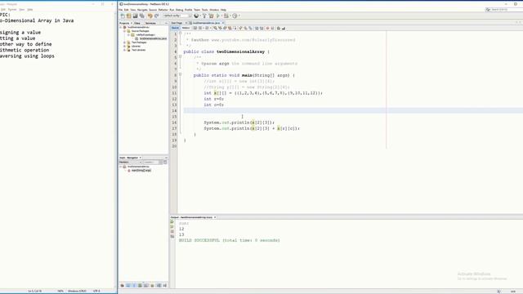Image resolution: width=523 pixels, height=294 pixels.
Task: Open the Tools menu
Action: click(x=205, y=10)
